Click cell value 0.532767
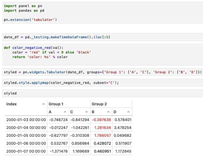The width and height of the screenshot is (203, 158). 59,143
